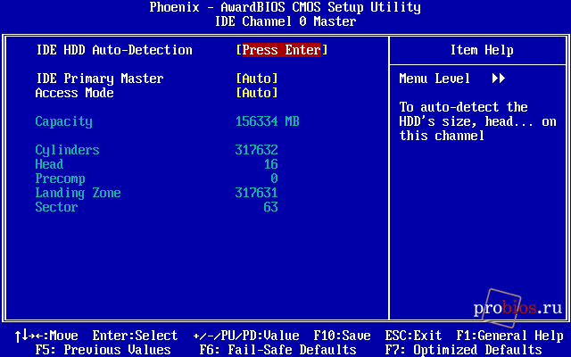Click the Cylinders value 317632
Image resolution: width=571 pixels, height=357 pixels.
(257, 150)
